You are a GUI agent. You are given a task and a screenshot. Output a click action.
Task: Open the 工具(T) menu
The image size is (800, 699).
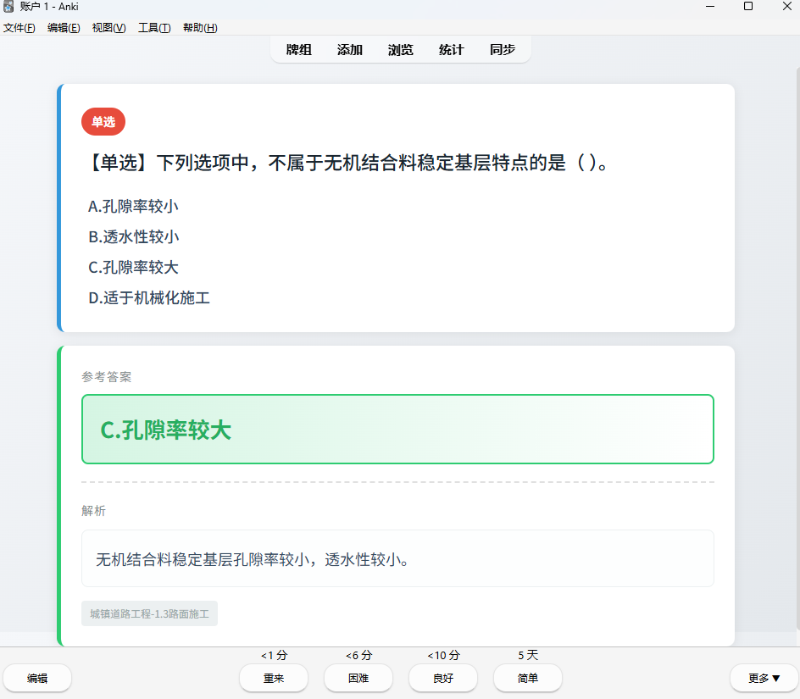(x=154, y=28)
